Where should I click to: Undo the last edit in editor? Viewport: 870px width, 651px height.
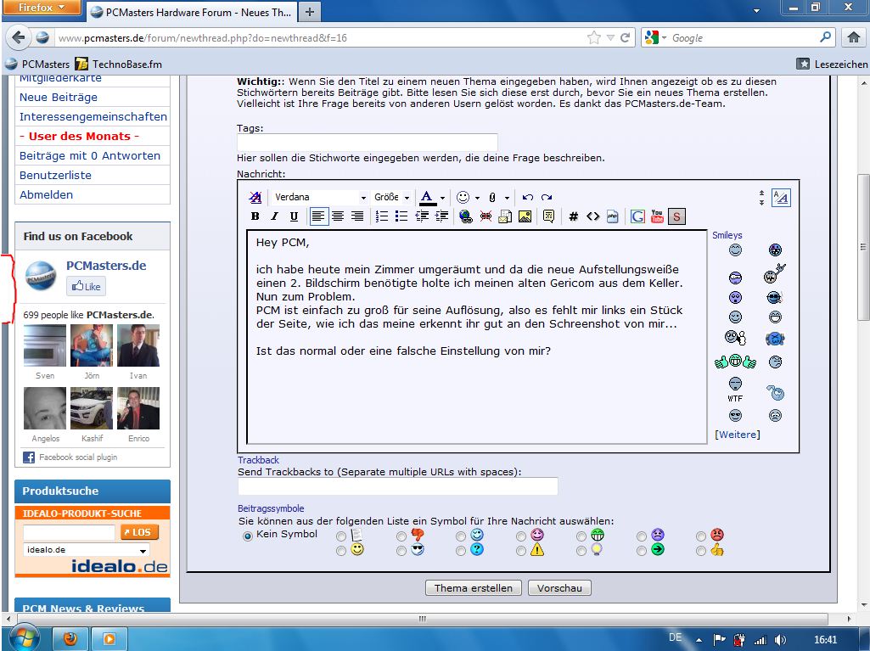[527, 197]
